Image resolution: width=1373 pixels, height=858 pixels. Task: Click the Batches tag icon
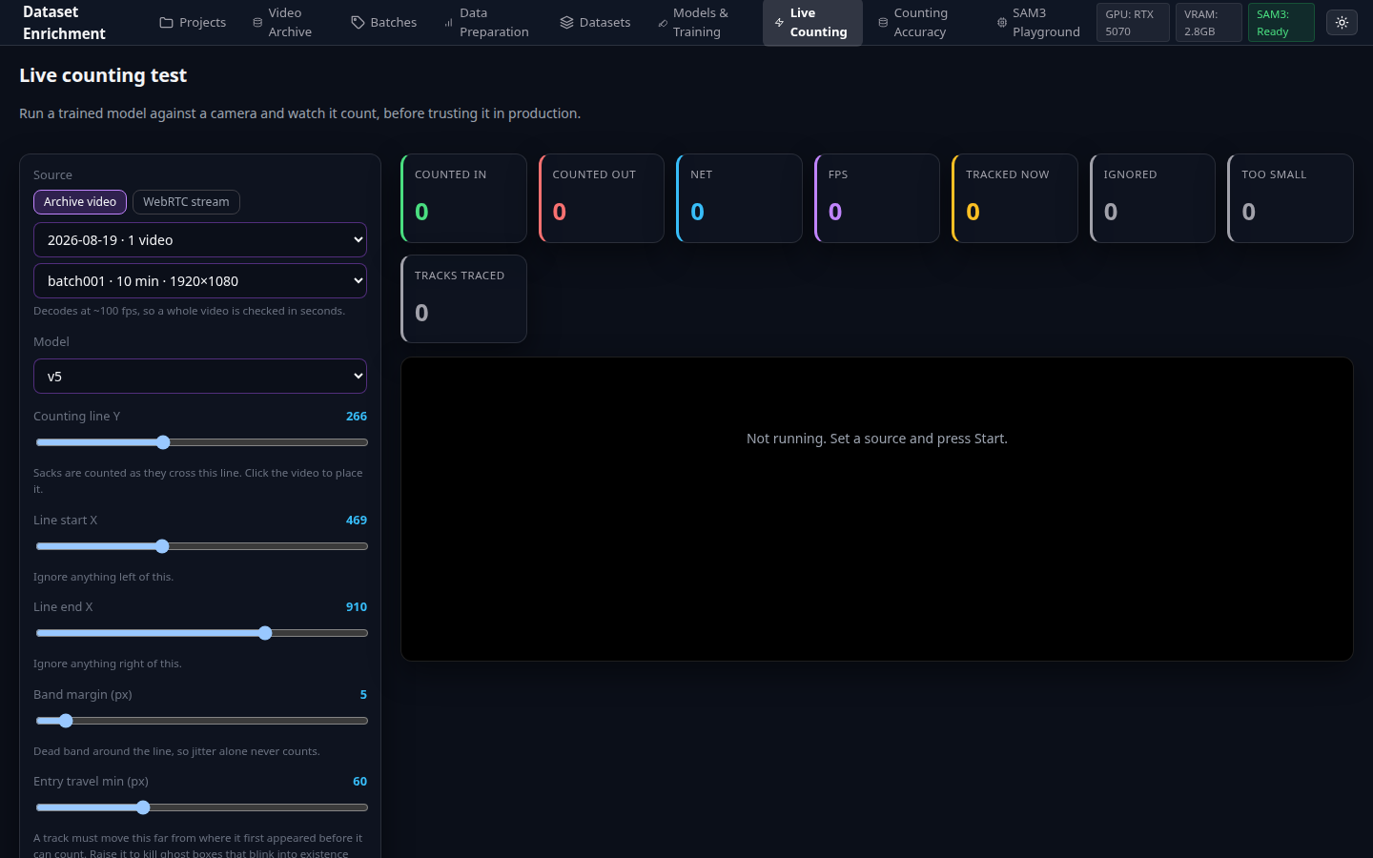[x=358, y=22]
